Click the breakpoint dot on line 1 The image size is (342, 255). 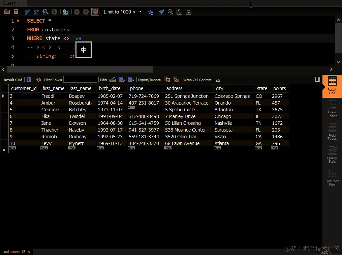tap(18, 21)
